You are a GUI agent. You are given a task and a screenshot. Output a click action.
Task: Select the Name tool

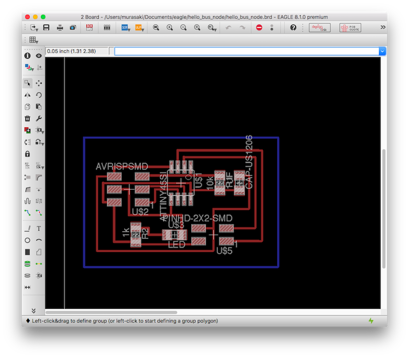pyautogui.click(x=28, y=165)
